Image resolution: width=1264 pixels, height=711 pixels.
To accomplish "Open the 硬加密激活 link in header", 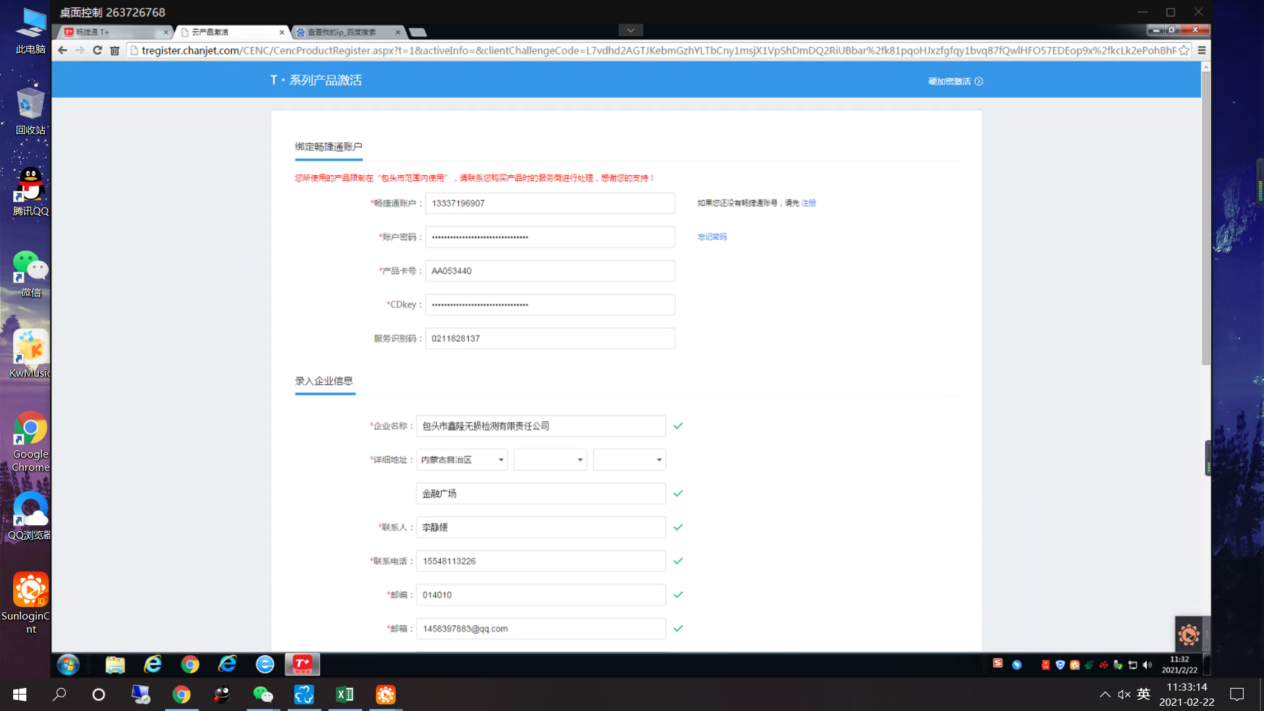I will click(955, 82).
